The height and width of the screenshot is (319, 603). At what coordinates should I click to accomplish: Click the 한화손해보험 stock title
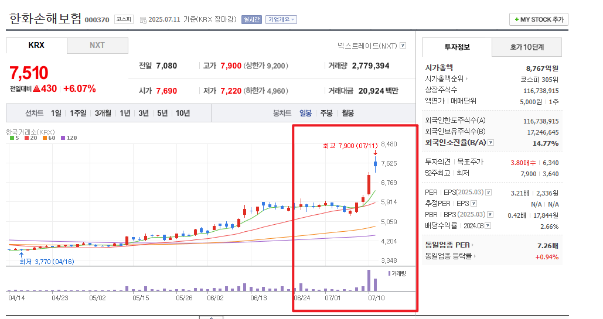(x=45, y=18)
